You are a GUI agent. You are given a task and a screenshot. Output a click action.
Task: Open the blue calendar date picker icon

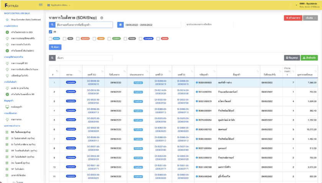pos(120,25)
